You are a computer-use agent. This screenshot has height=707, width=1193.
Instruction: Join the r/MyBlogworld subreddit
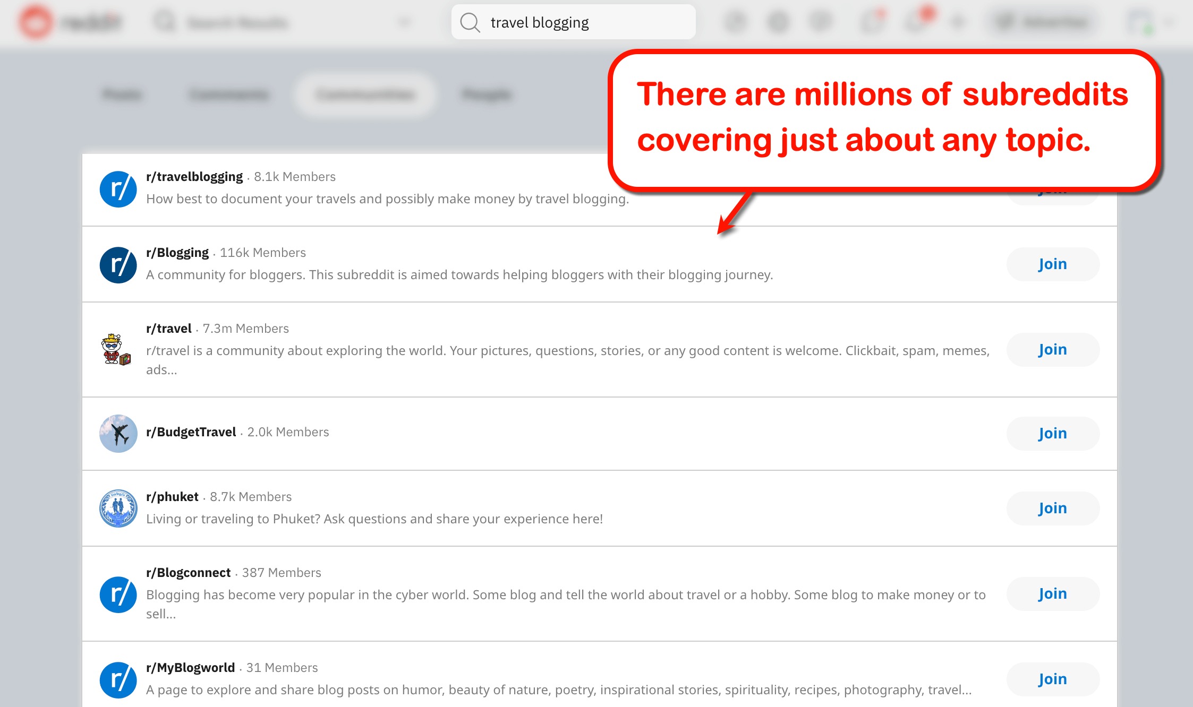pyautogui.click(x=1053, y=679)
